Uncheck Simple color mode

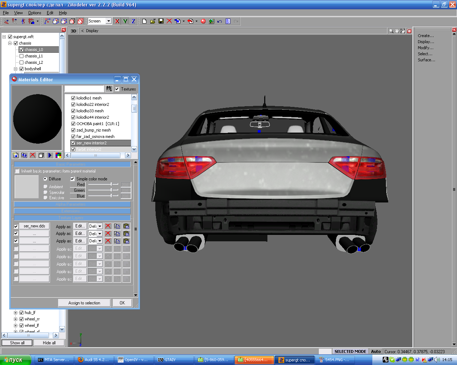72,179
